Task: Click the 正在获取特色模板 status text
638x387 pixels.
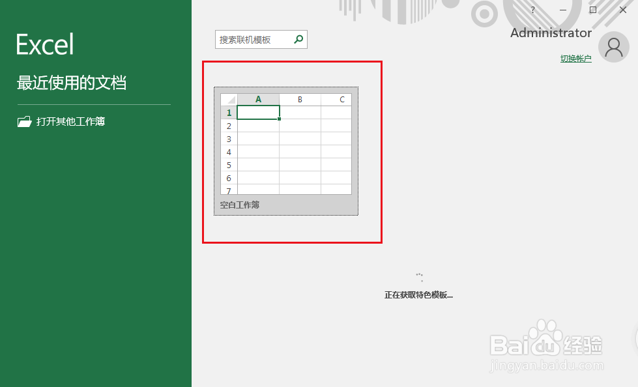Action: (418, 295)
